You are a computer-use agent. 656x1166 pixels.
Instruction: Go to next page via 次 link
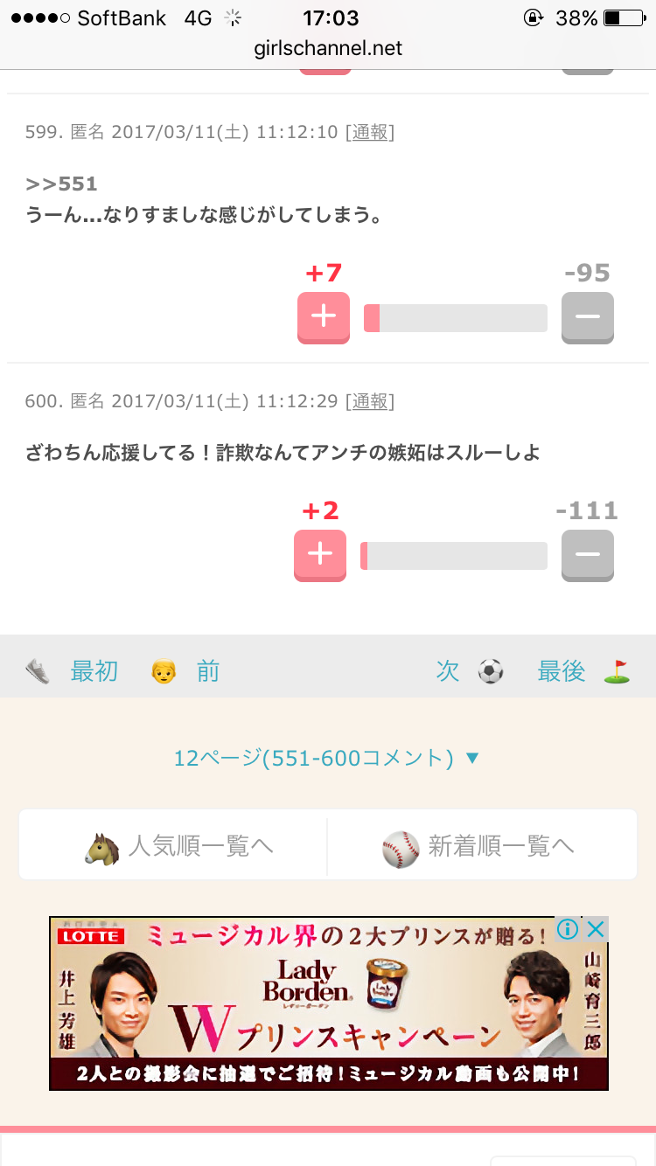(x=448, y=672)
